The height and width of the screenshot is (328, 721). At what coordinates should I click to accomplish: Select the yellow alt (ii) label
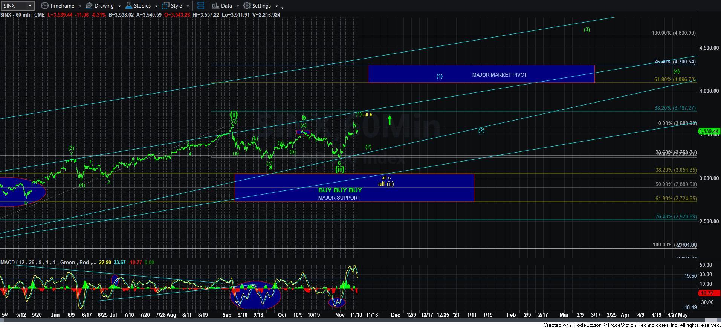[386, 184]
